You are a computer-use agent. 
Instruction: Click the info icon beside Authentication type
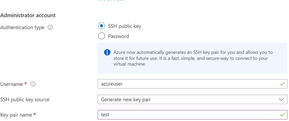pyautogui.click(x=50, y=27)
